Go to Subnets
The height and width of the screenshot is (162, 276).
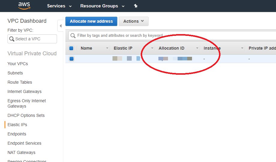click(x=15, y=73)
